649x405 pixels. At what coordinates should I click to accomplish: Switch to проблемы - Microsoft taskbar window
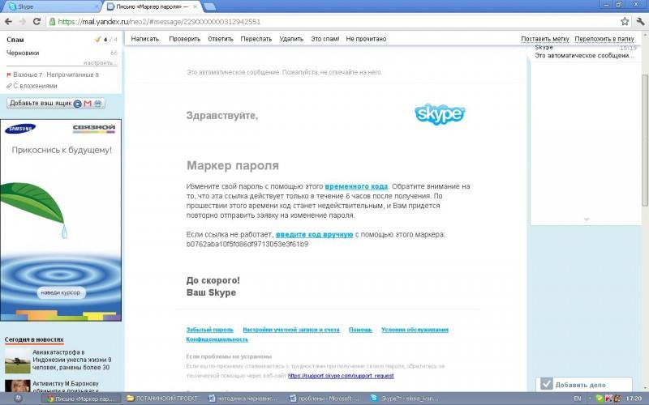tap(324, 399)
